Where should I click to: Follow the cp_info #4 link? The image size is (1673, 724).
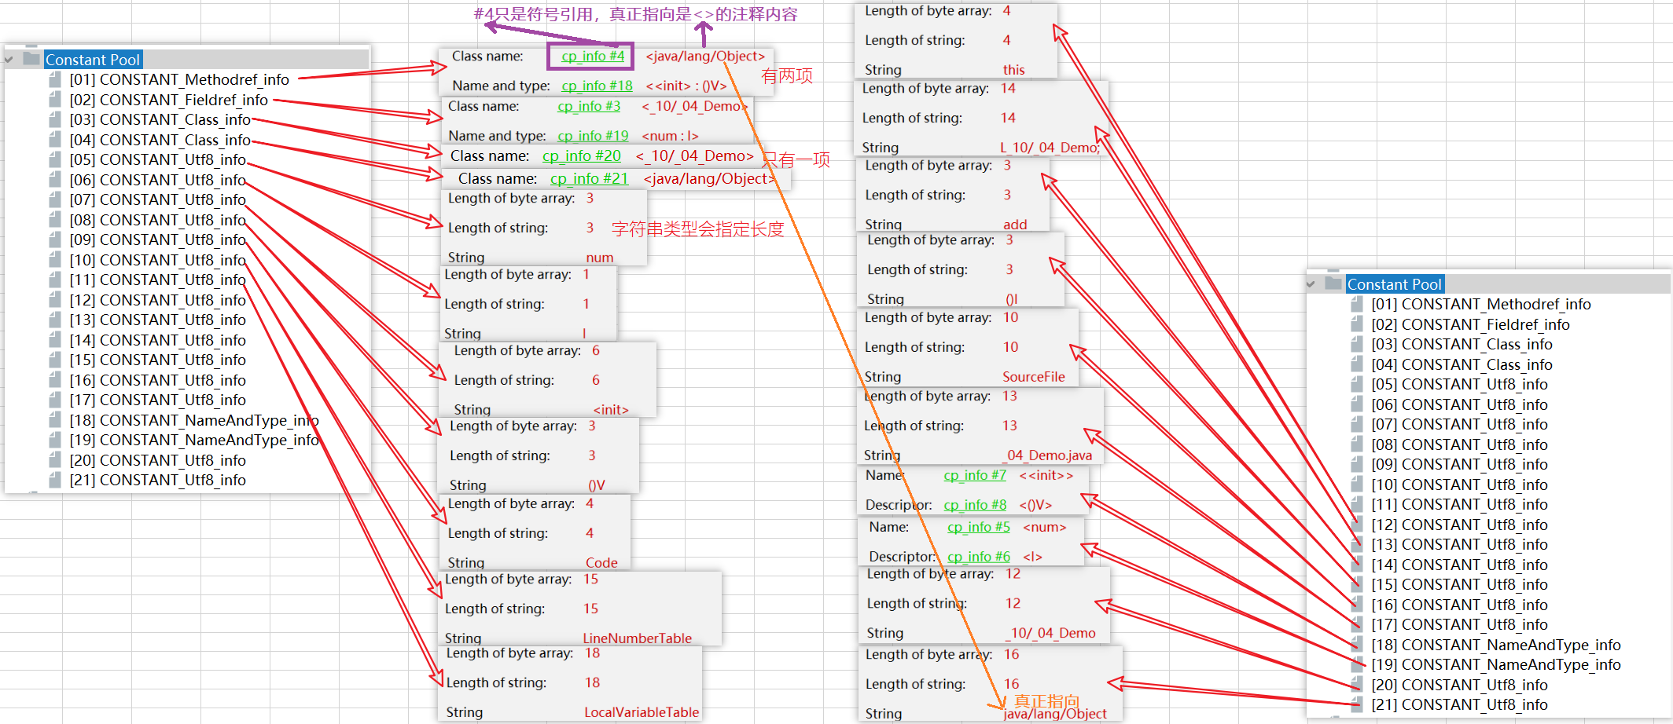pos(593,57)
